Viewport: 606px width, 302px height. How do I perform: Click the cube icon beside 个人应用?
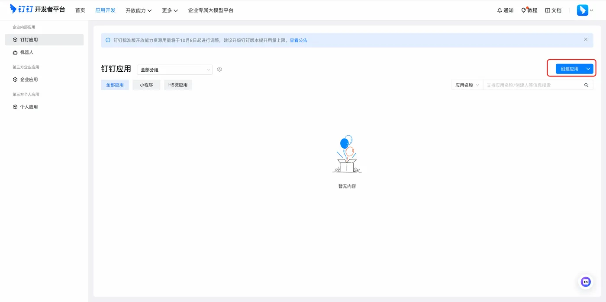click(x=15, y=107)
